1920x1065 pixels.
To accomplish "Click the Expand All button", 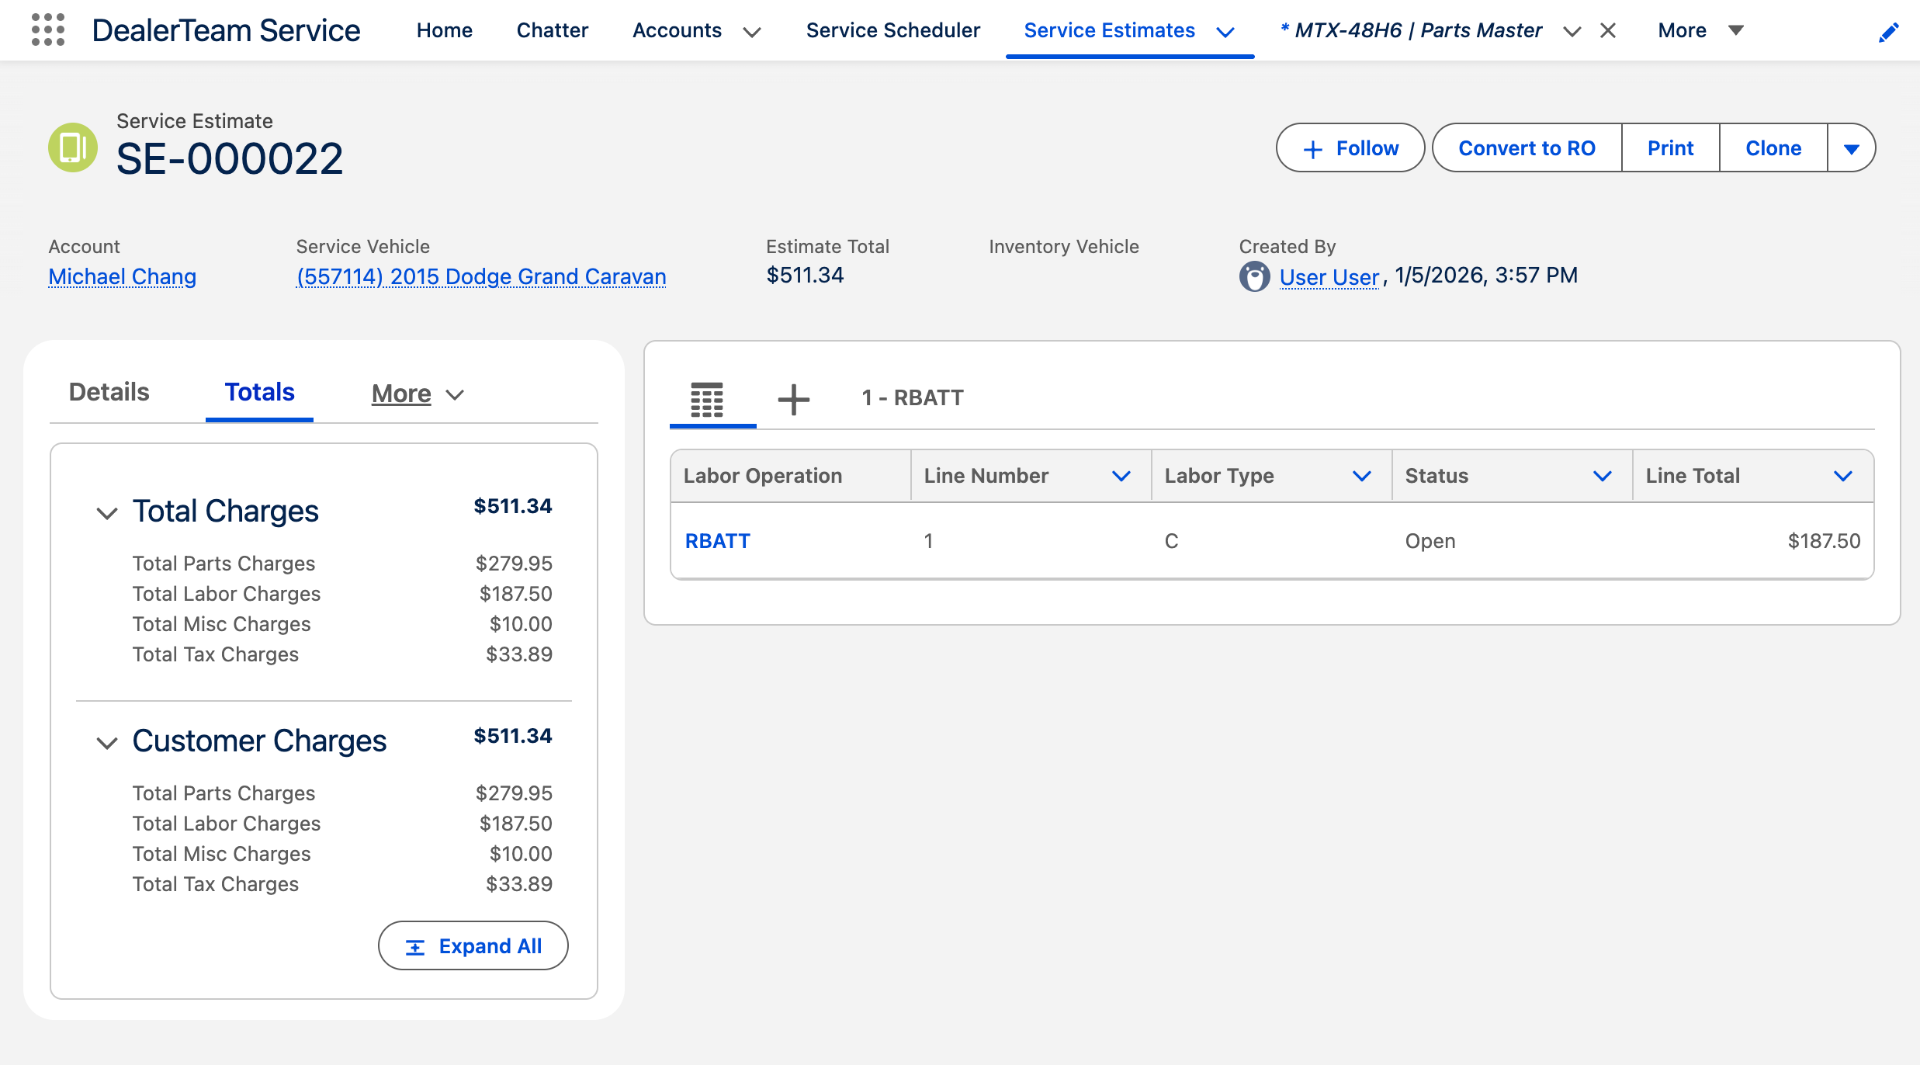I will click(473, 945).
